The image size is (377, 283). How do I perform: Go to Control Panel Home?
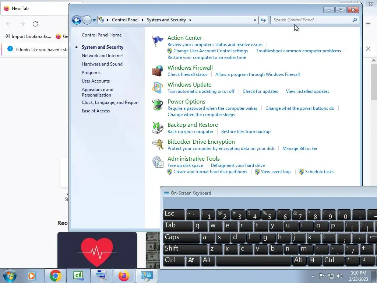[x=102, y=35]
